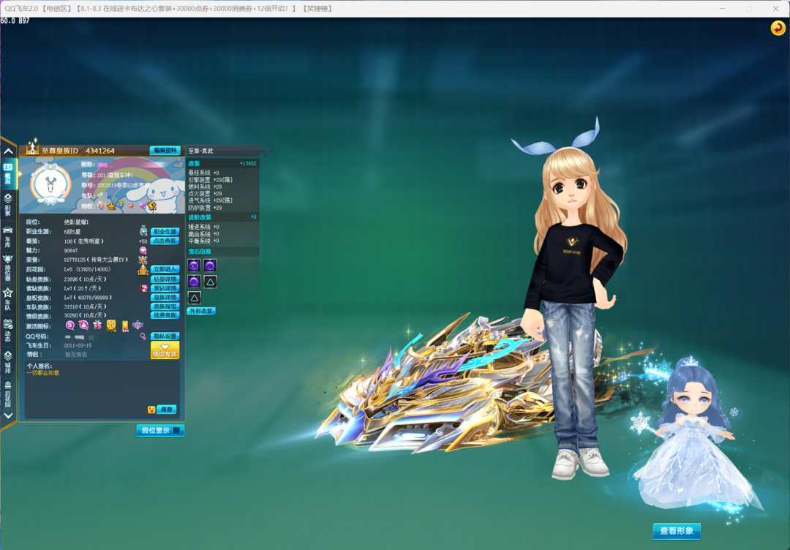Open the 后花园 sidebar tab
790x550 pixels.
8,393
